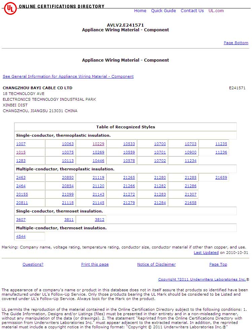
Task: Select thermoset style 3607
Action: pyautogui.click(x=21, y=220)
